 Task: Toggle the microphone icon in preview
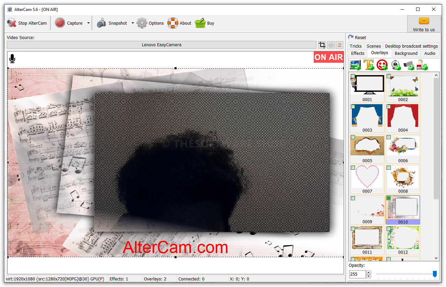click(x=12, y=59)
